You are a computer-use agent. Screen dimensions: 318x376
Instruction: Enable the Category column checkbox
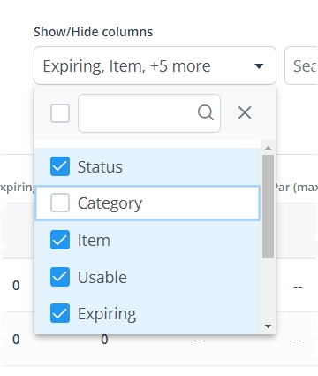(x=60, y=203)
